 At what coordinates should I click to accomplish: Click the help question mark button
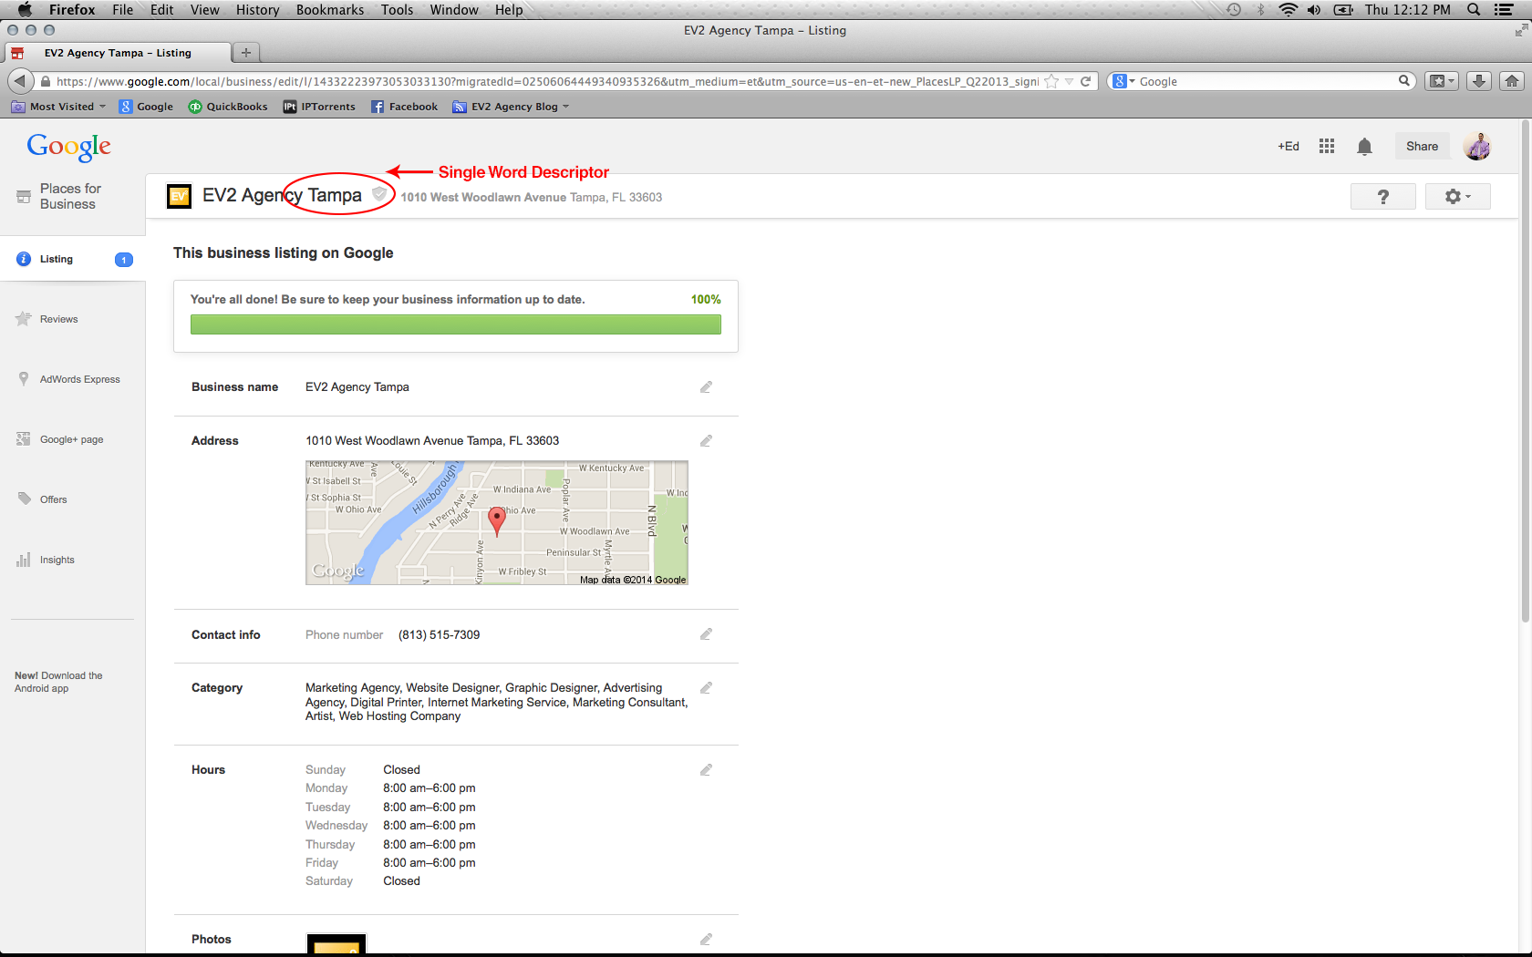click(x=1382, y=197)
